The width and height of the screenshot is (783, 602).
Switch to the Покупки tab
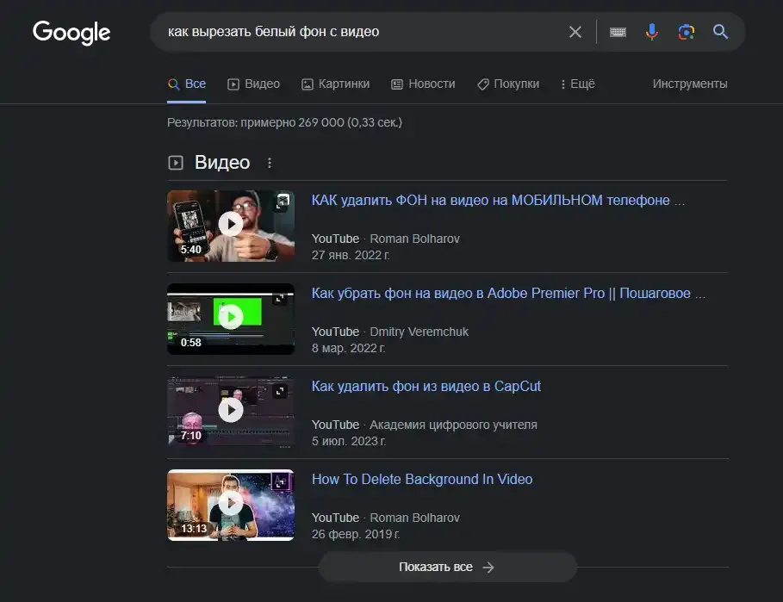click(x=508, y=84)
